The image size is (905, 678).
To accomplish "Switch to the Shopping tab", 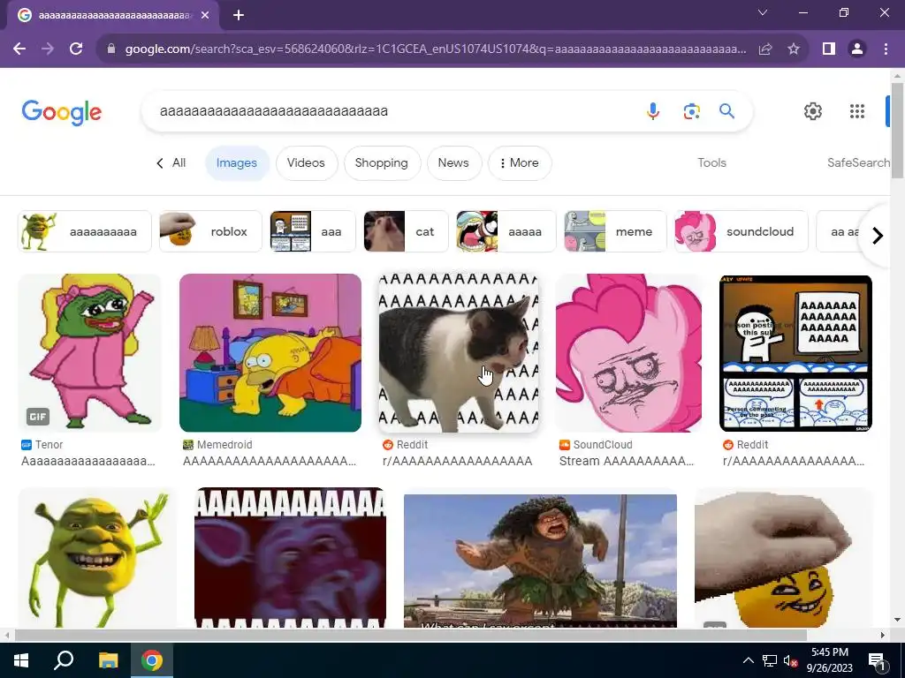I will [382, 163].
